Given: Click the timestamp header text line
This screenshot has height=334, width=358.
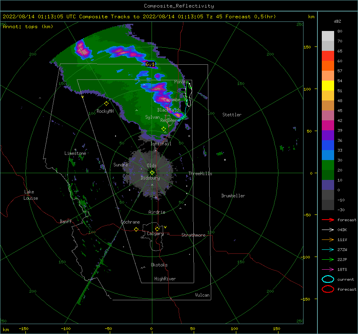Looking at the screenshot, I should (139, 17).
